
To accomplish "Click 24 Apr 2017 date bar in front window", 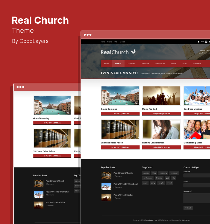I will 120,147.
